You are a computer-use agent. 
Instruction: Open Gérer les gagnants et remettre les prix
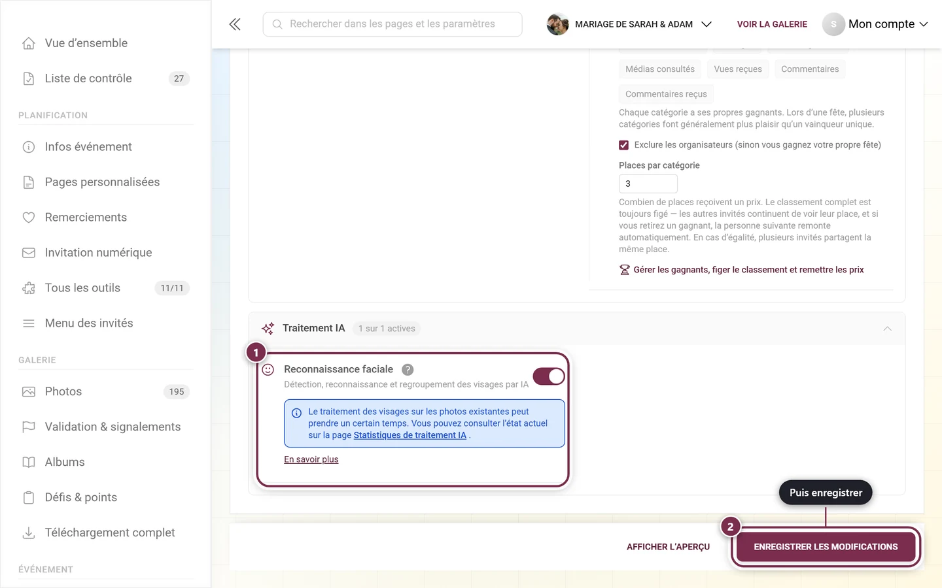pyautogui.click(x=741, y=270)
